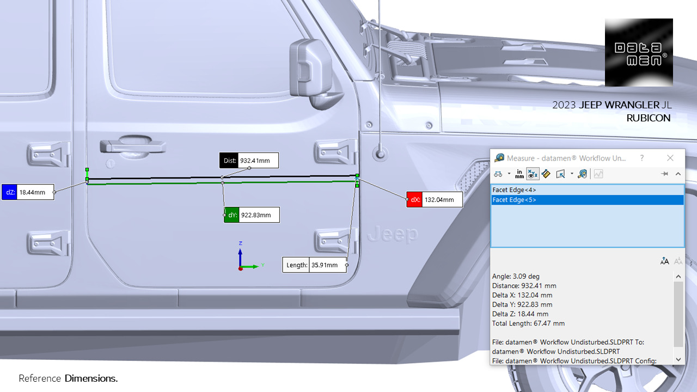Click the 'Angle: 3.09 deg' result line
The width and height of the screenshot is (697, 392).
(x=516, y=277)
